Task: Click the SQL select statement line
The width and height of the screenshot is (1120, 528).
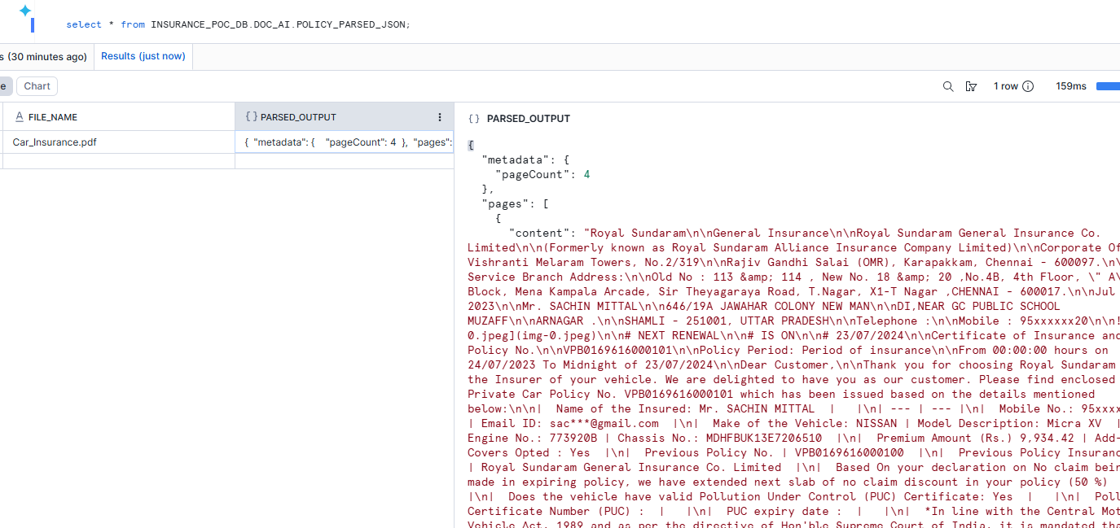Action: point(236,24)
